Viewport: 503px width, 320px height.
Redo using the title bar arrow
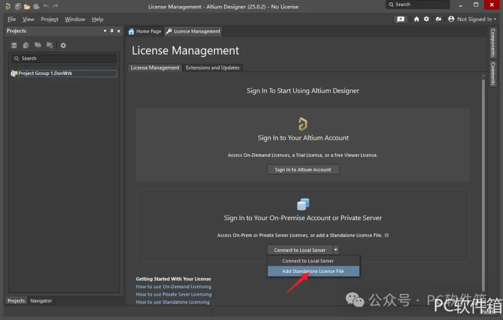click(55, 6)
